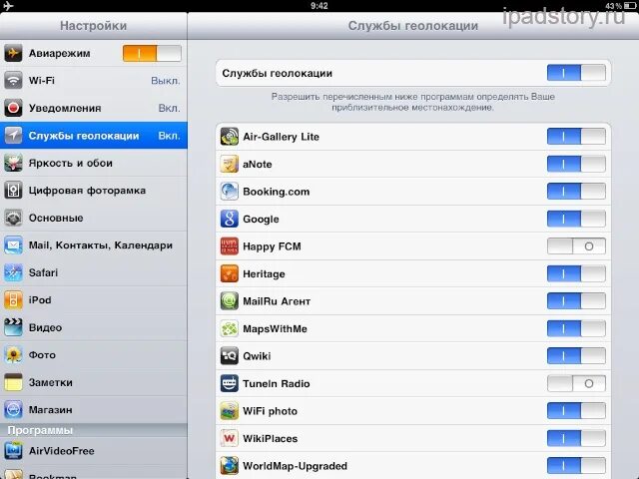This screenshot has width=639, height=479.
Task: Tap the Основные gear icon
Action: point(13,218)
